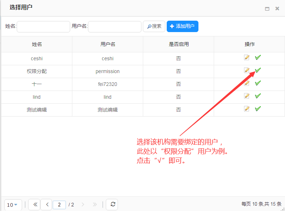
Task: Click the 搜索 search button
Action: (x=154, y=26)
